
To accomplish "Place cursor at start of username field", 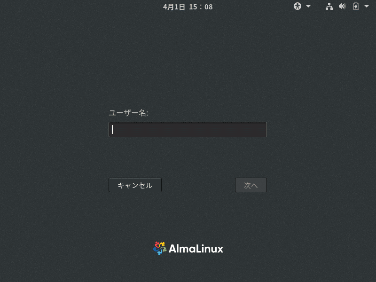I will point(112,130).
